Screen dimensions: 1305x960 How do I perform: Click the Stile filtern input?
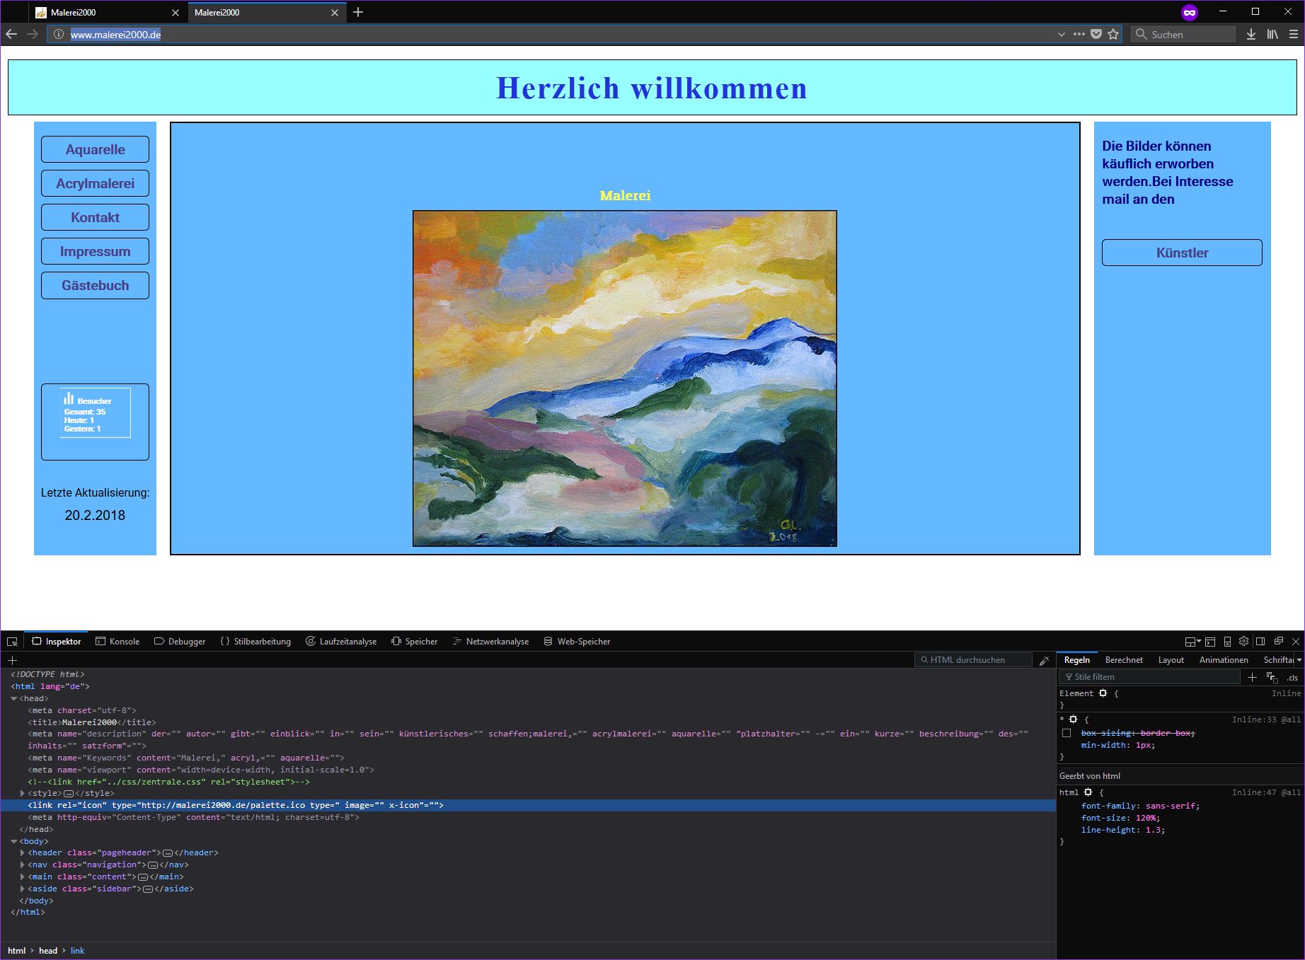tap(1150, 677)
